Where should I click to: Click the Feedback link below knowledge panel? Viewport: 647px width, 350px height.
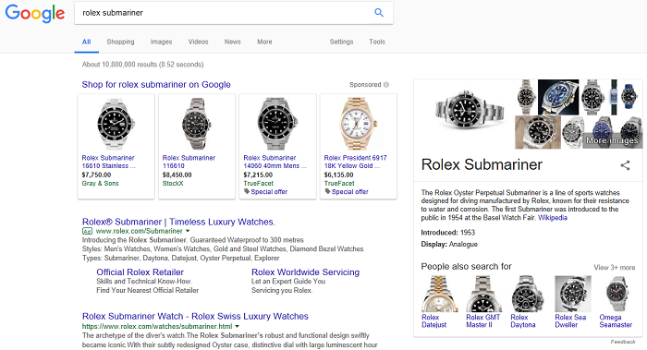click(623, 342)
